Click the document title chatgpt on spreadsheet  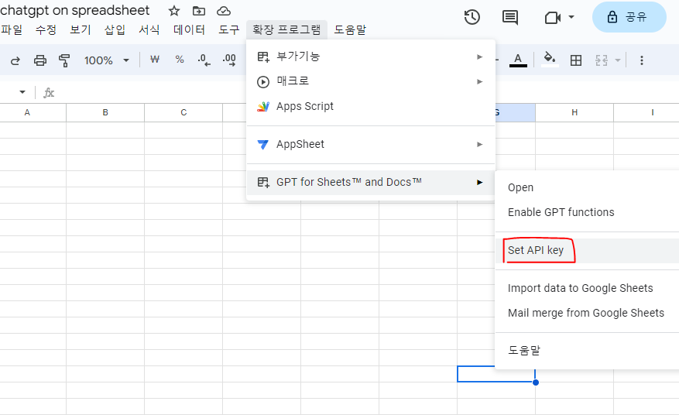coord(74,10)
